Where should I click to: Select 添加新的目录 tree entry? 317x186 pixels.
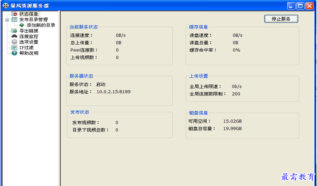(x=41, y=25)
